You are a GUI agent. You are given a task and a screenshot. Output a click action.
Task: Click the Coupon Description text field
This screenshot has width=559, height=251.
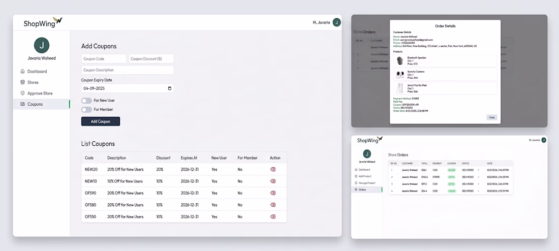coord(128,70)
